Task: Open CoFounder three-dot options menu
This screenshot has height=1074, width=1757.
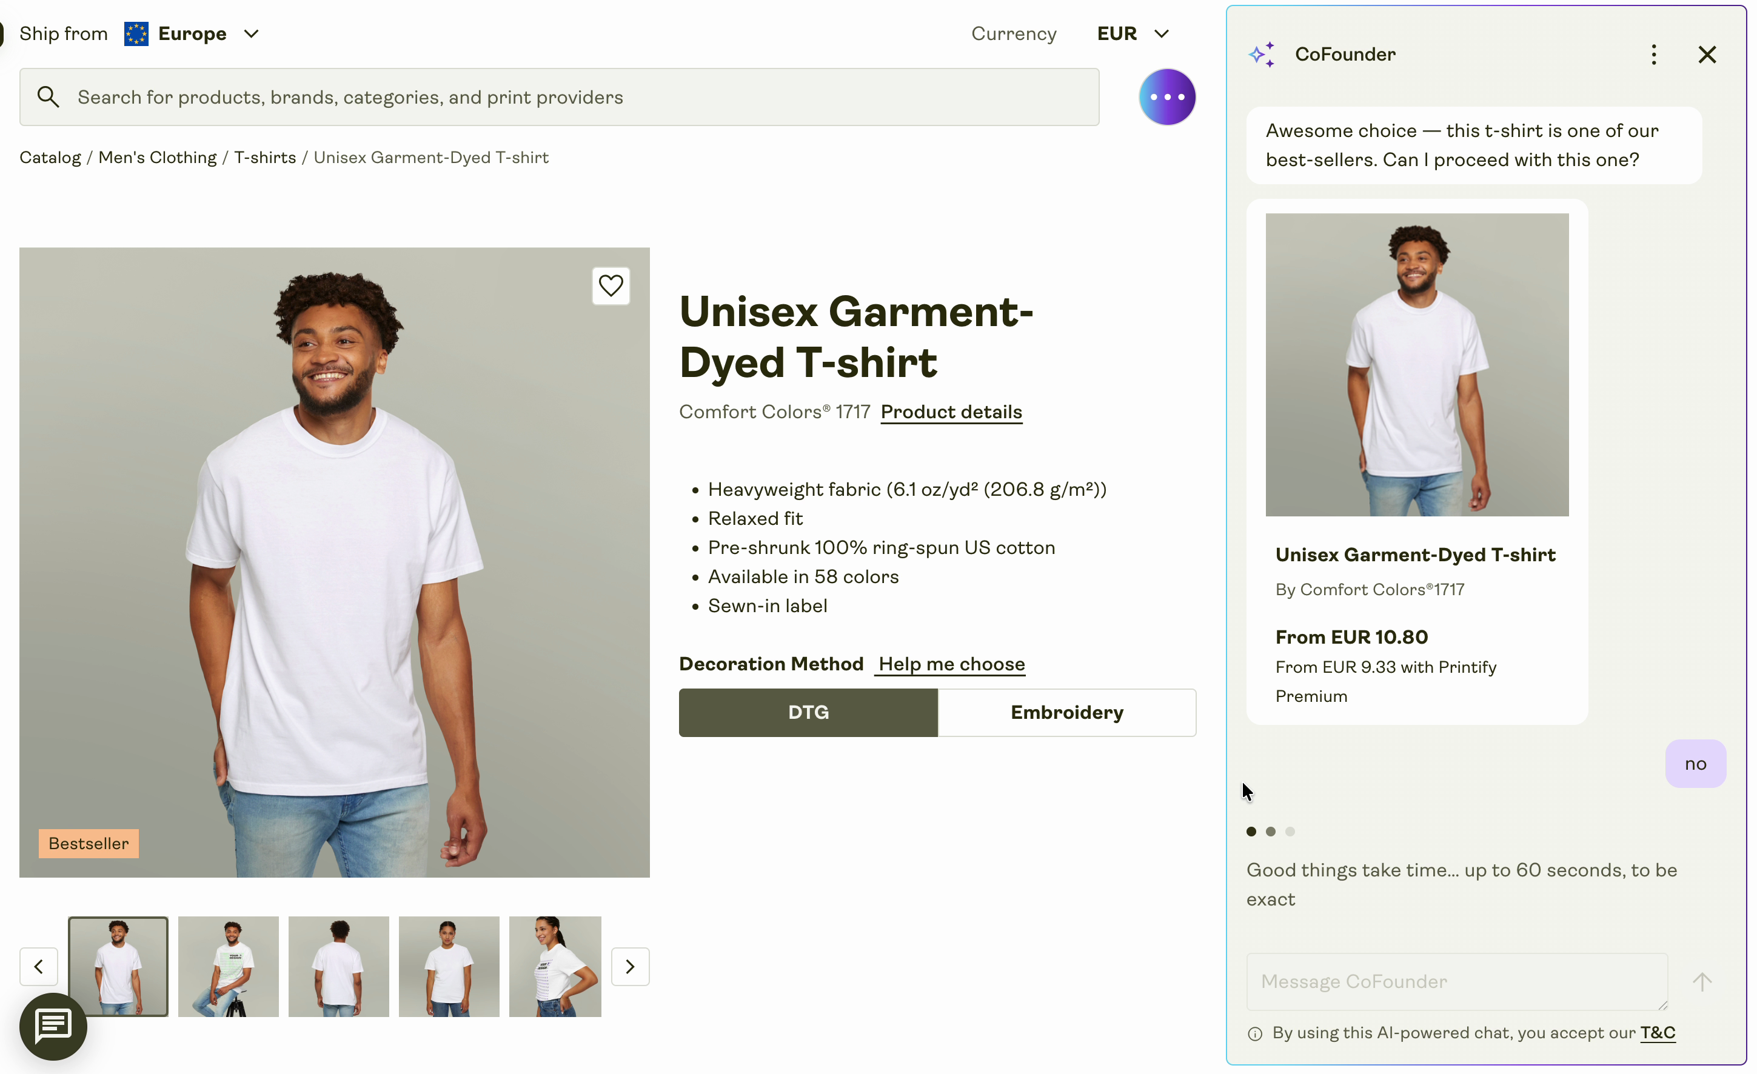Action: [x=1653, y=55]
